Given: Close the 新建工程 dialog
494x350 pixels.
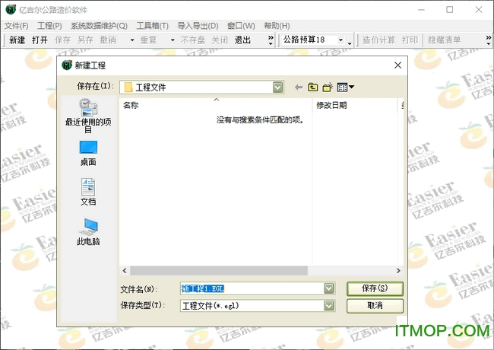Looking at the screenshot, I should (397, 65).
